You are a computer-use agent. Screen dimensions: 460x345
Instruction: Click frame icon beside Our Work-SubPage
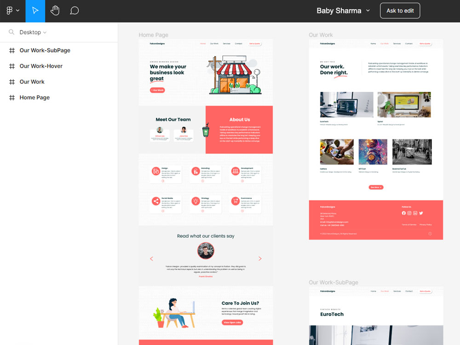pos(12,51)
